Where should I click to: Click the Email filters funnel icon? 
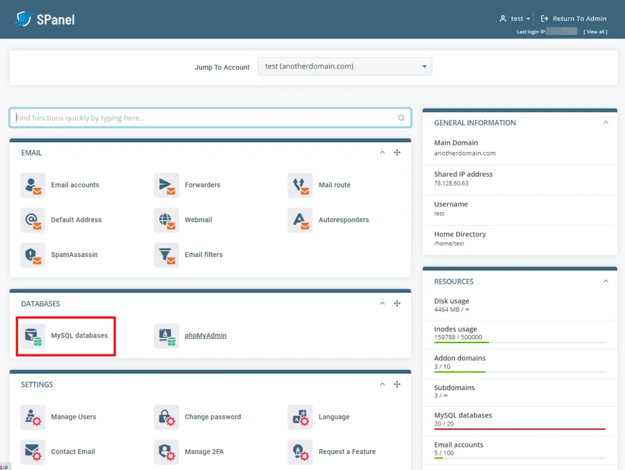click(x=166, y=255)
